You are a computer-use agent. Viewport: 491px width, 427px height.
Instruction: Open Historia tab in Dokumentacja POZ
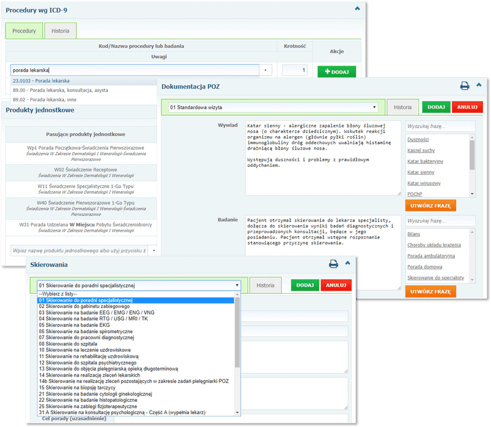point(403,107)
